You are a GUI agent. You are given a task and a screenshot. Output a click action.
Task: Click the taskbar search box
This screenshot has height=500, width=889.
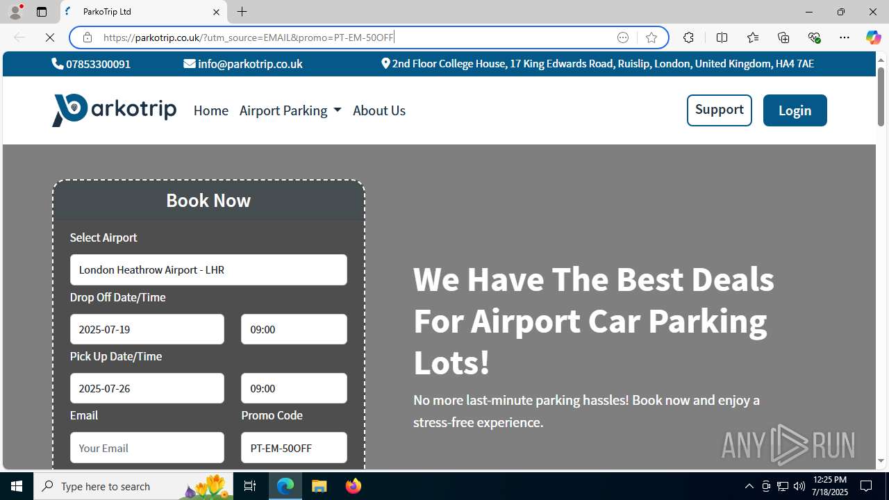[x=134, y=486]
